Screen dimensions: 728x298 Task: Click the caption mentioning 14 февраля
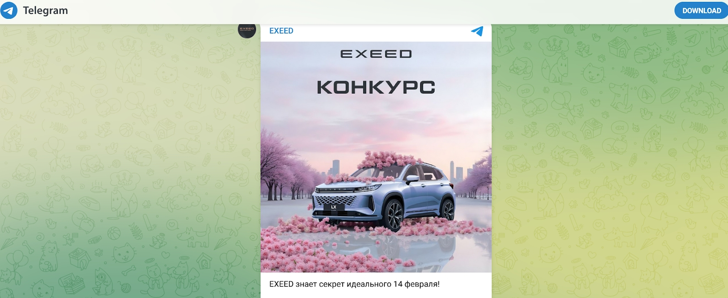(354, 284)
